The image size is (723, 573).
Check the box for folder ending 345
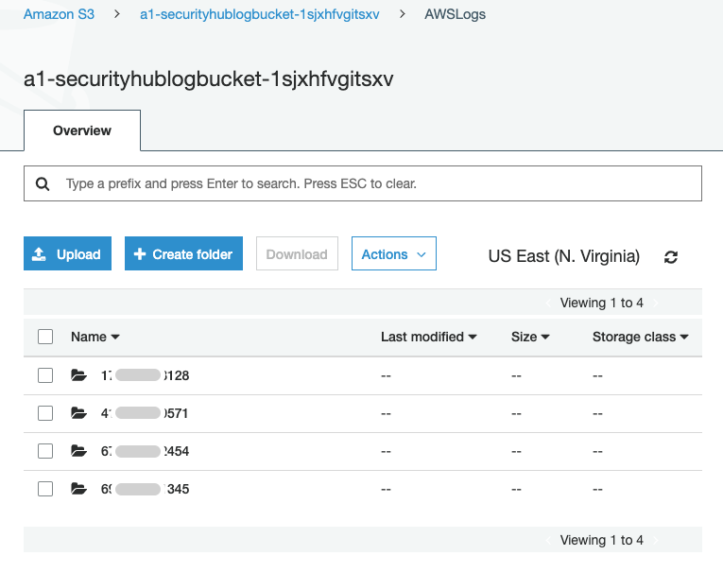click(x=45, y=489)
